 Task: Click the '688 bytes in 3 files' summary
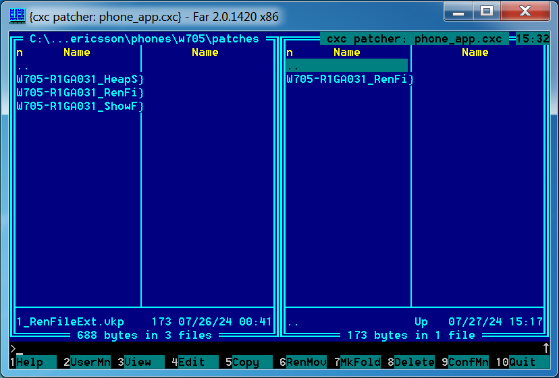click(144, 336)
